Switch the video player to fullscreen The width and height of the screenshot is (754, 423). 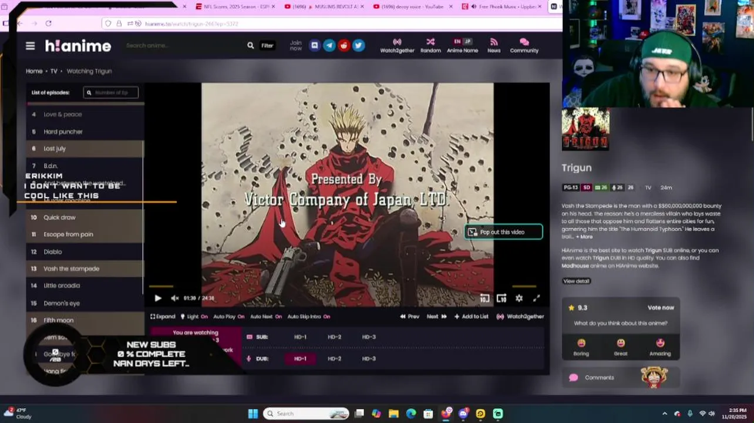(x=536, y=298)
